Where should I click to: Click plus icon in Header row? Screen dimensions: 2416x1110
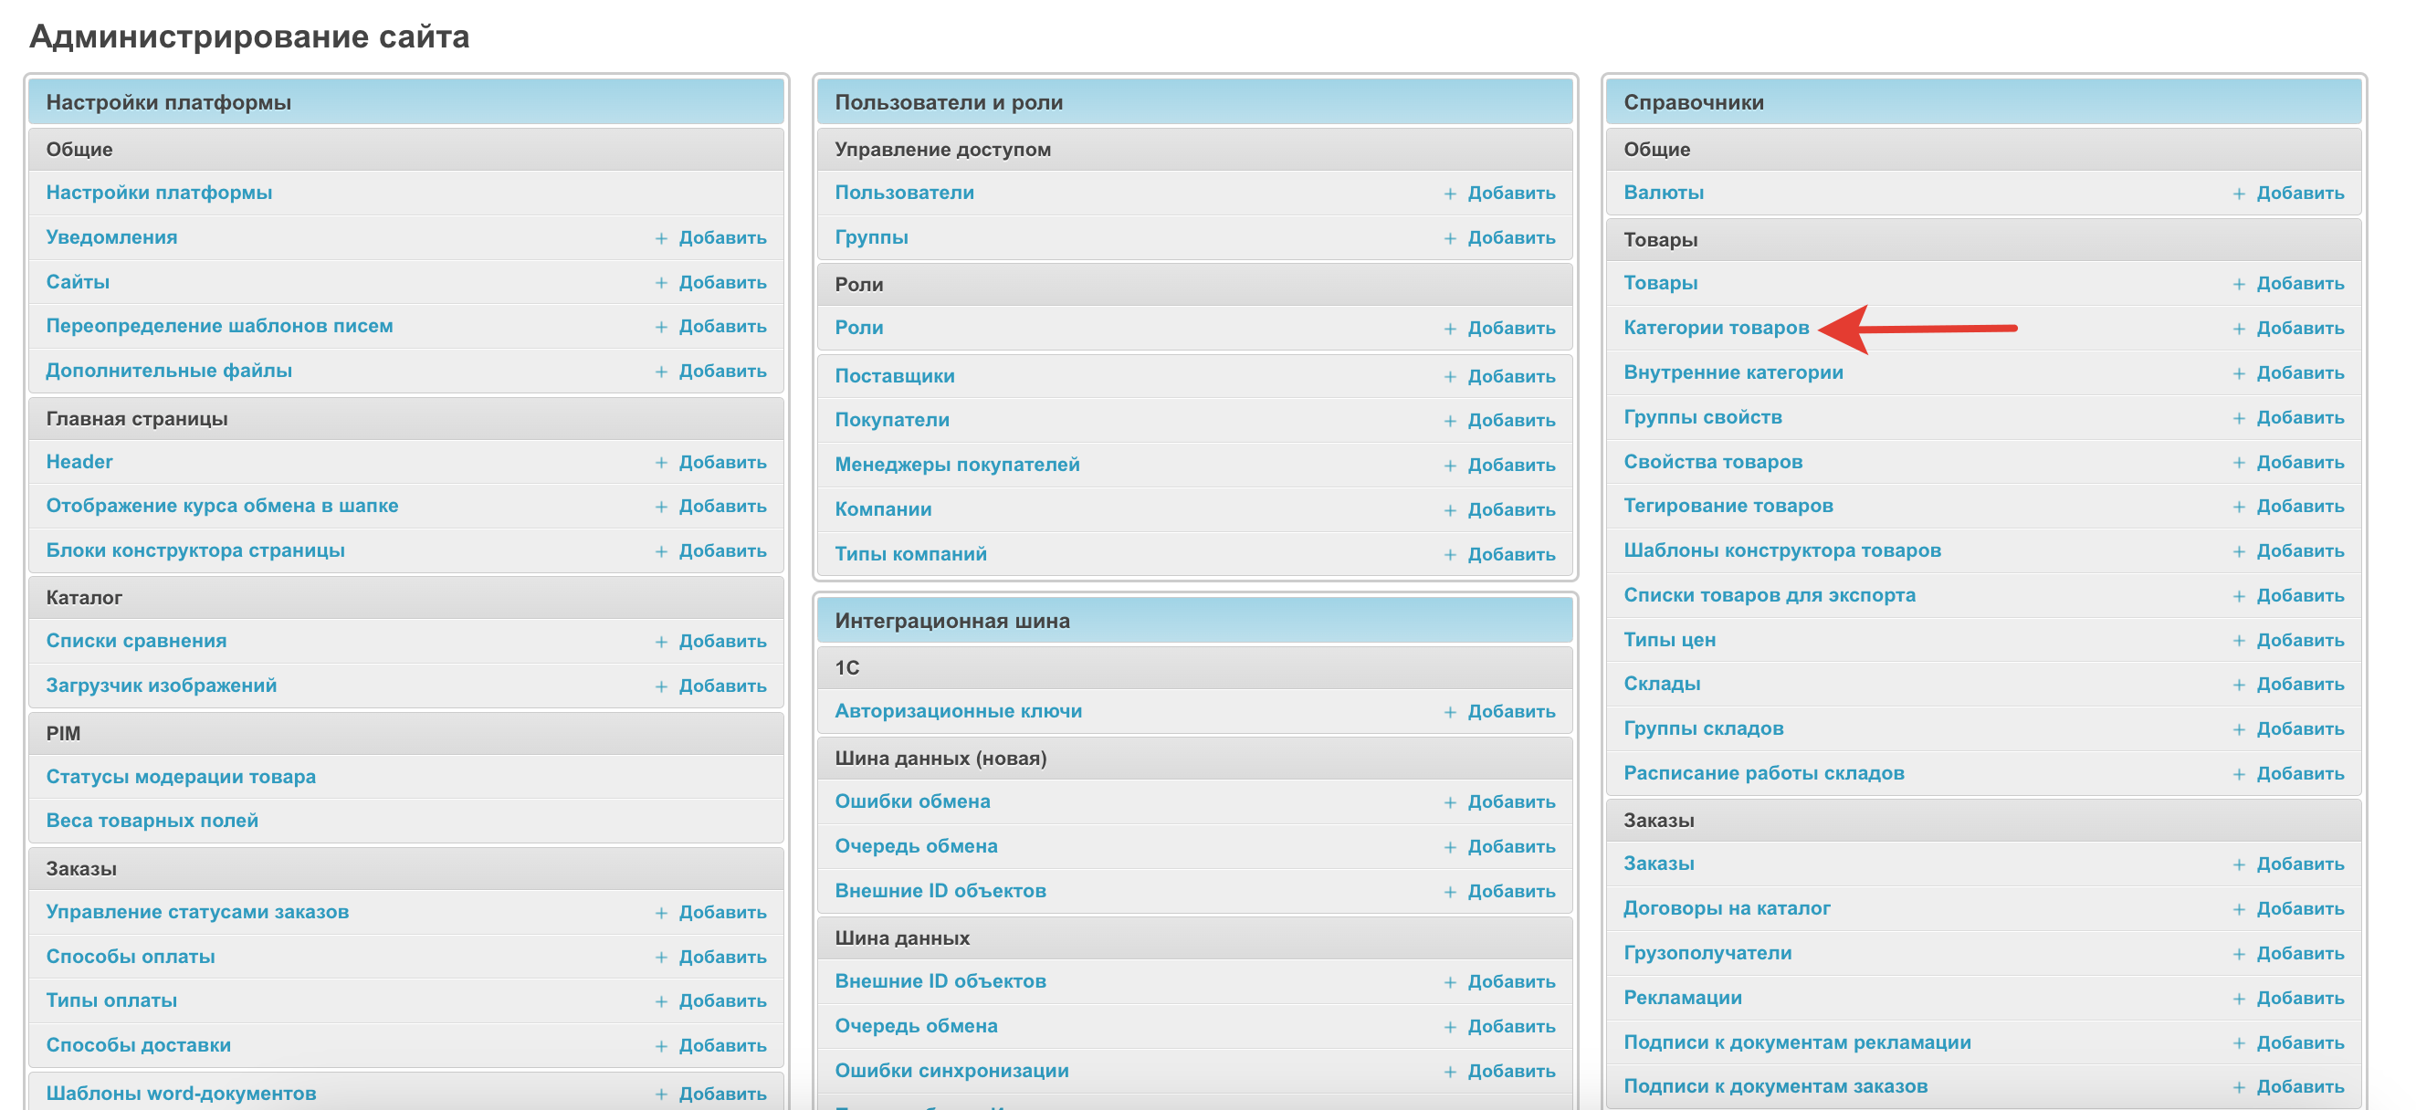click(x=661, y=462)
